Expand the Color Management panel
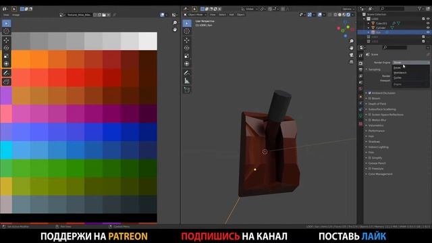The width and height of the screenshot is (432, 243). tap(380, 174)
